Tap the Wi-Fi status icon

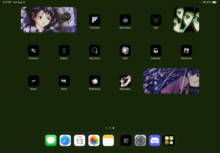click(x=205, y=2)
